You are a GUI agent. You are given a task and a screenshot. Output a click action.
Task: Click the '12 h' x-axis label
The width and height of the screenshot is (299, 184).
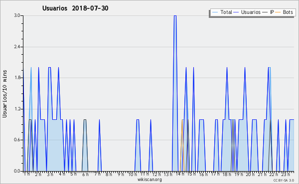pos(156,174)
